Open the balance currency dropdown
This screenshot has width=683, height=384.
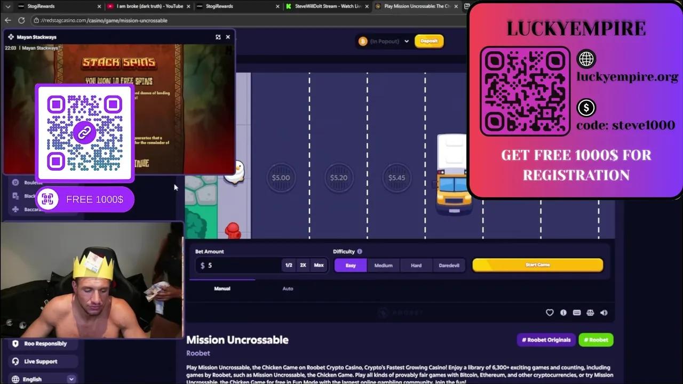(406, 41)
